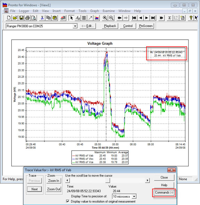
Task: Click the back left-arrow icon
Action: pos(119,18)
